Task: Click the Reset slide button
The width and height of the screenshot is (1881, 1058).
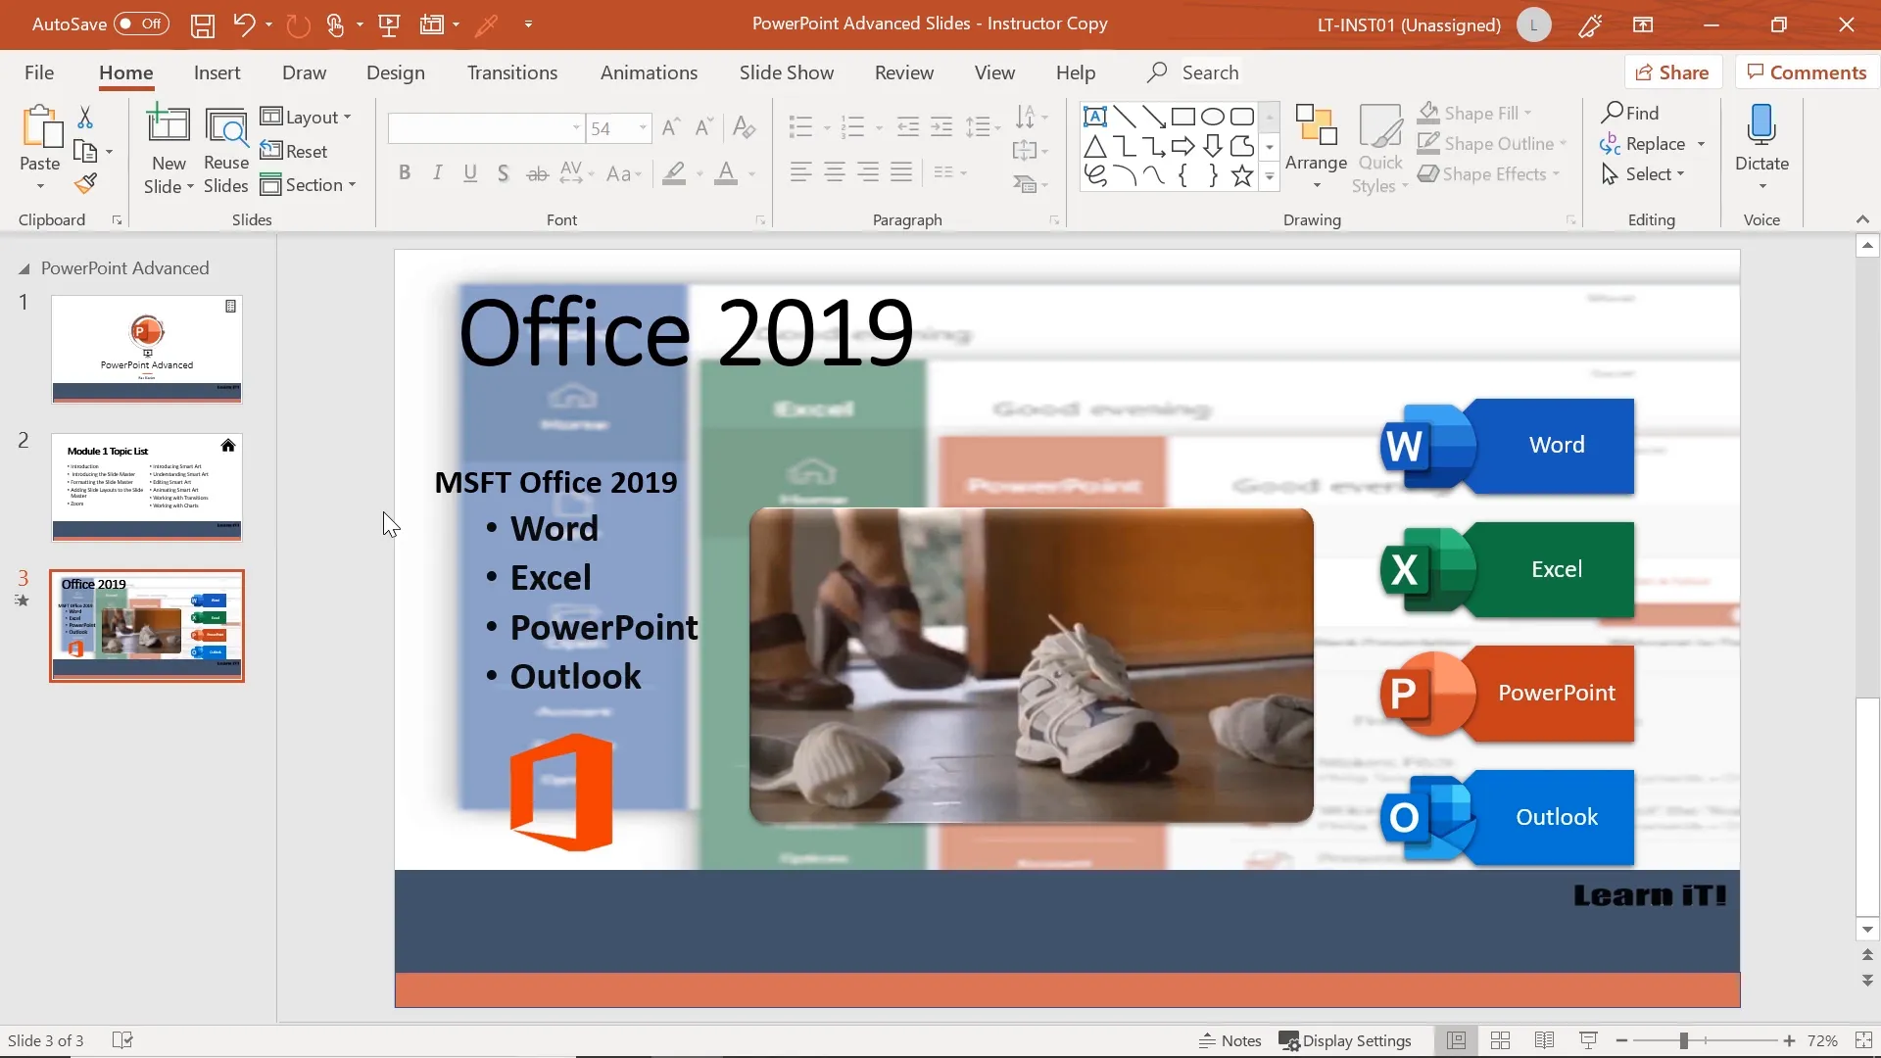Action: tap(294, 151)
